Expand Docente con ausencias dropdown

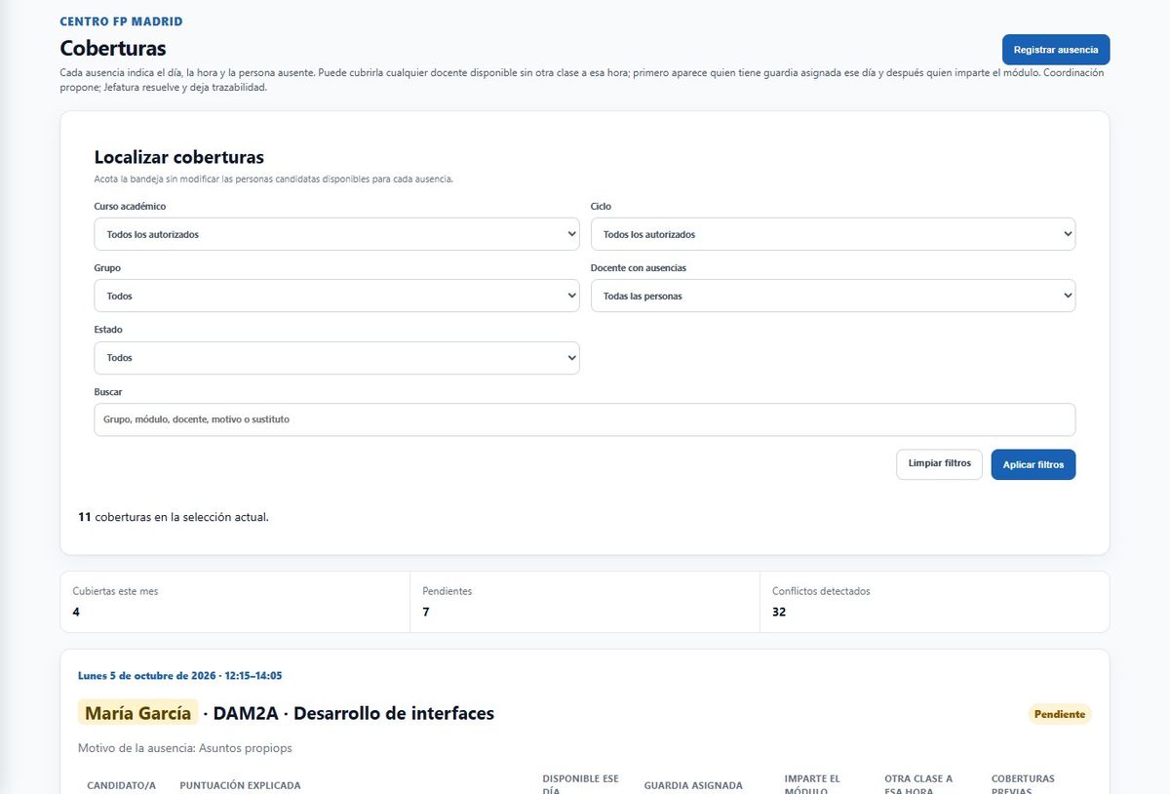(x=833, y=296)
